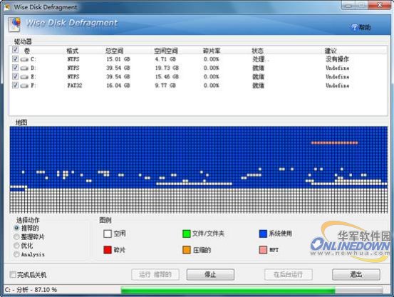
Task: Click the red 碎片 legend swatch
Action: pos(108,250)
